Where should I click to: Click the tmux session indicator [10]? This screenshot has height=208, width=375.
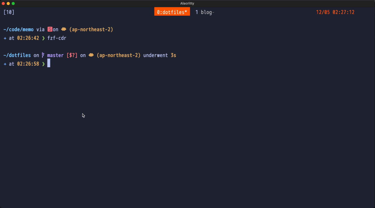[x=9, y=12]
